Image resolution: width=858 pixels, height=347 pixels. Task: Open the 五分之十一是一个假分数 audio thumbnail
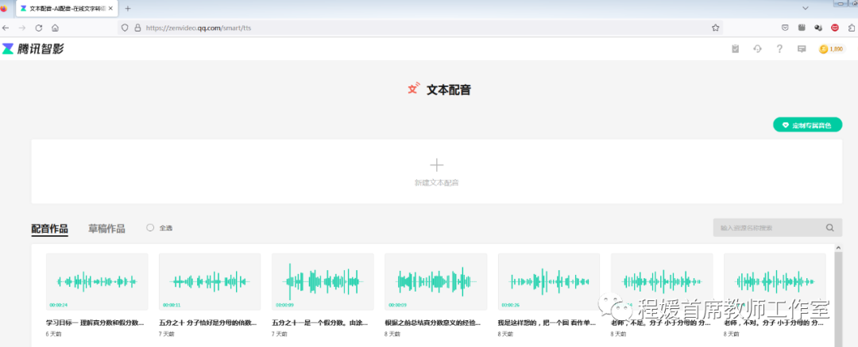(x=323, y=281)
